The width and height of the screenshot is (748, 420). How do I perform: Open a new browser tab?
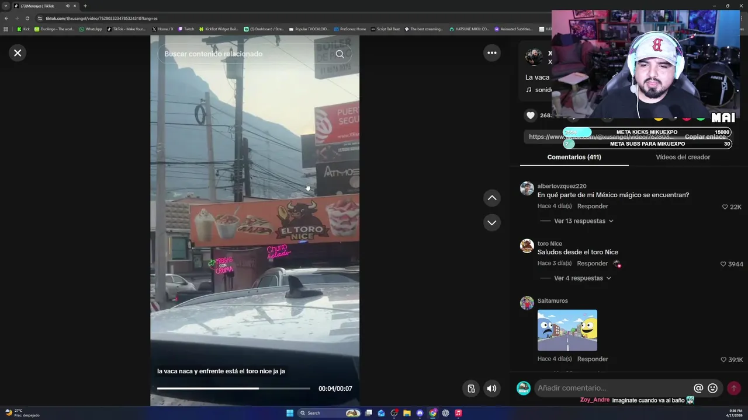click(x=85, y=6)
